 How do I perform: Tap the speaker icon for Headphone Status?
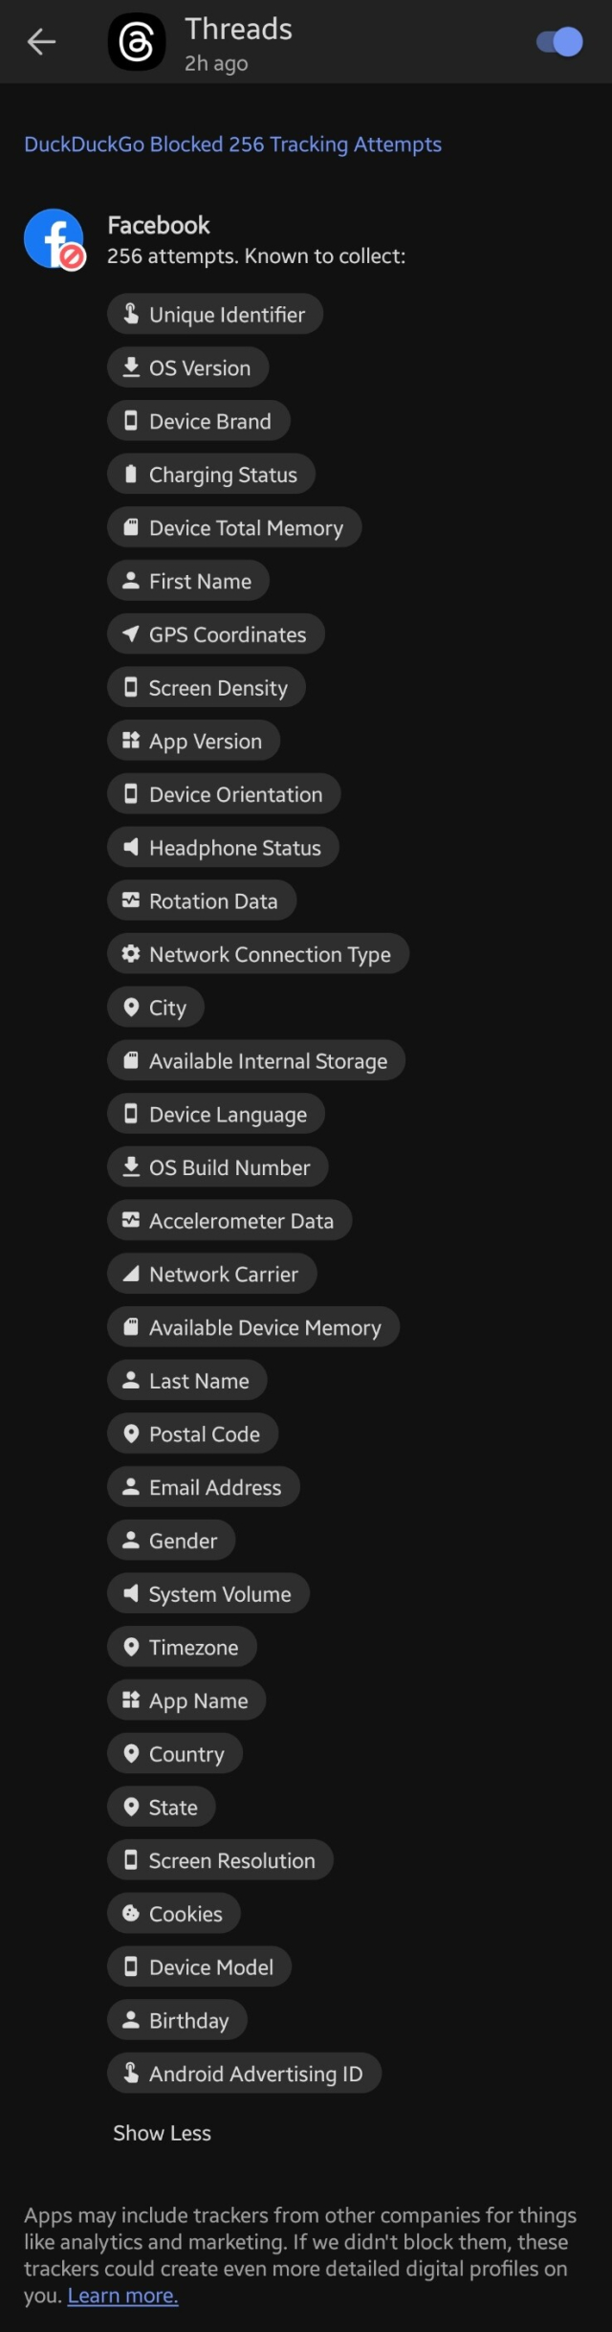(131, 847)
